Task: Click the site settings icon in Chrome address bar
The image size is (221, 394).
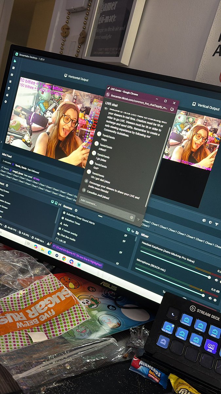Action: [108, 95]
